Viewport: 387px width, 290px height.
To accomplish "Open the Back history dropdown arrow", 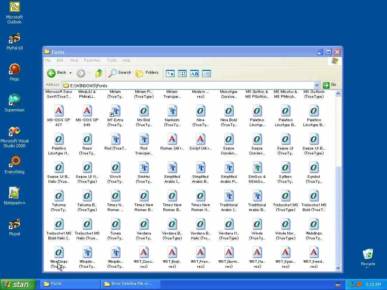I will (70, 73).
